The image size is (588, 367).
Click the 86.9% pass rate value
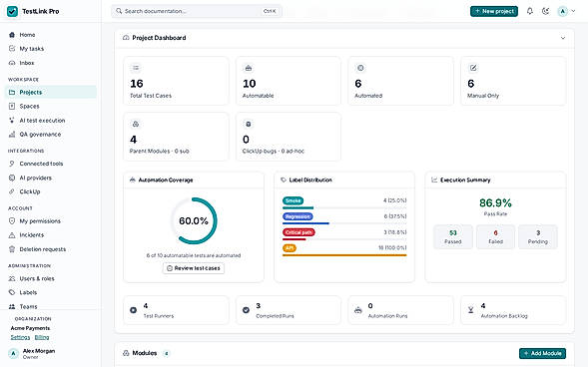coord(495,203)
